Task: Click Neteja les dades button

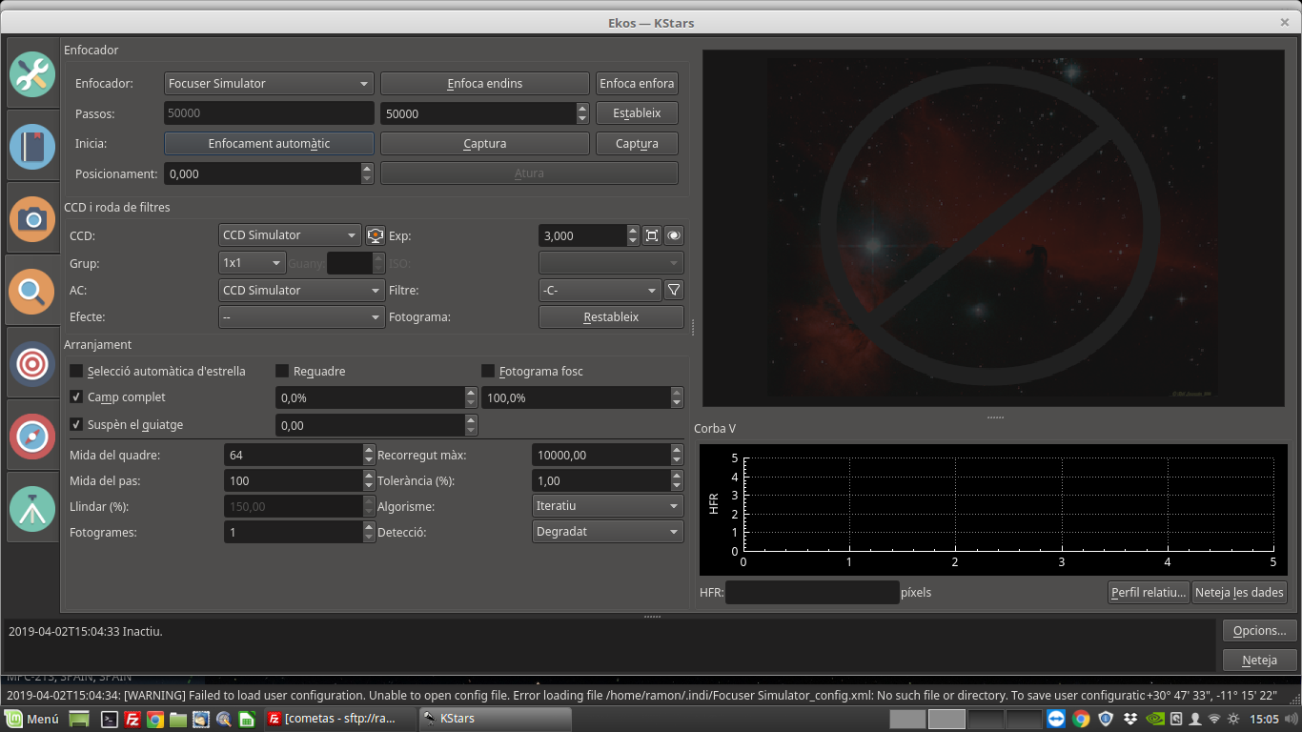Action: coord(1240,592)
